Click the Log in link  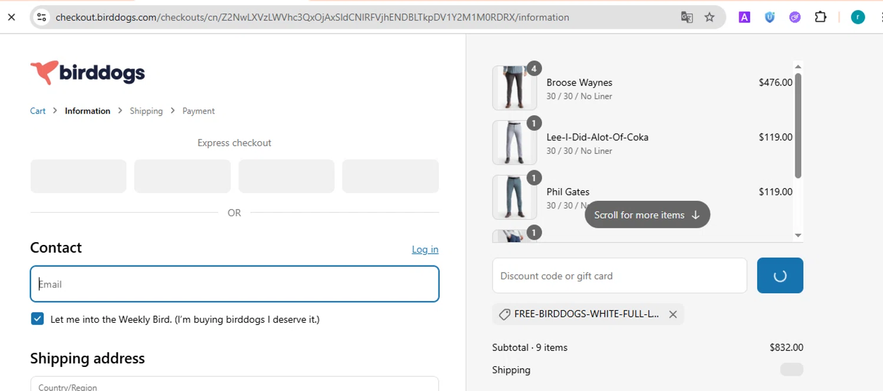(x=425, y=249)
